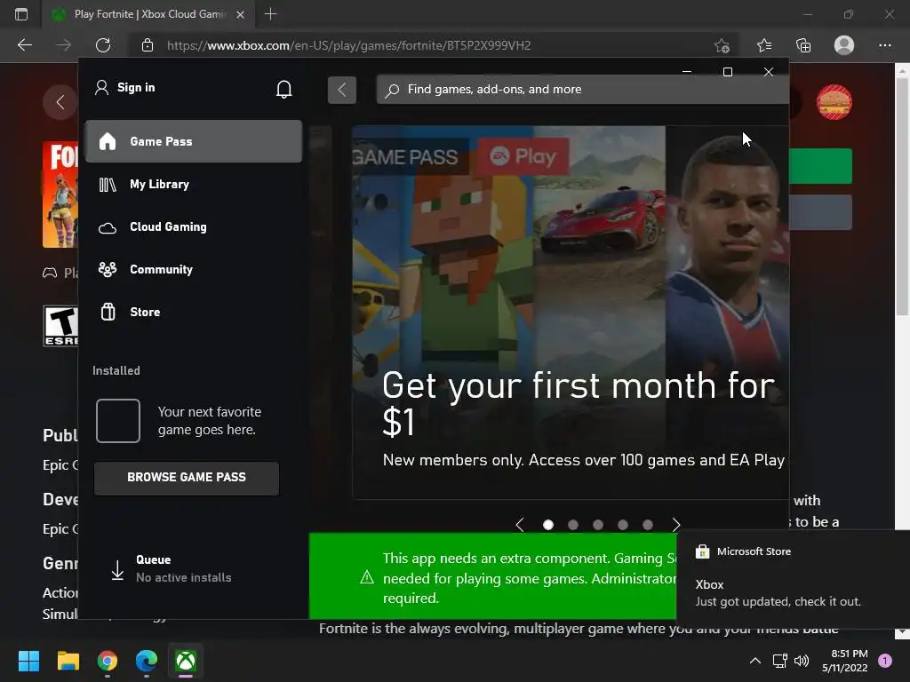Click the xbox.com address bar URL
The image size is (910, 682).
(x=348, y=45)
